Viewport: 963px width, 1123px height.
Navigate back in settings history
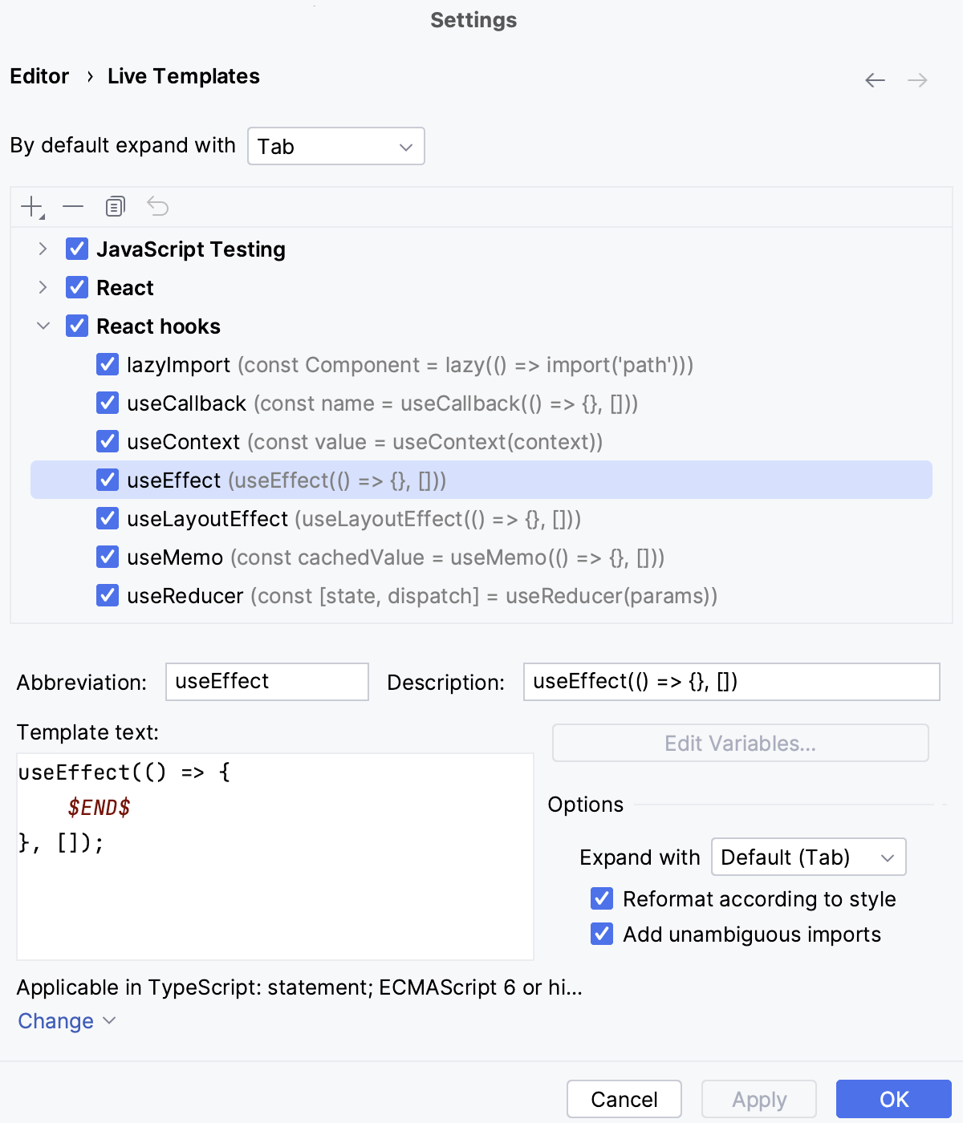point(875,79)
